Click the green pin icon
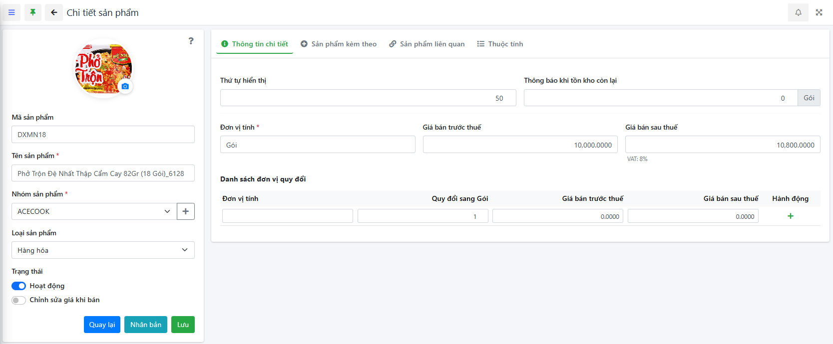Image resolution: width=833 pixels, height=344 pixels. pyautogui.click(x=33, y=12)
